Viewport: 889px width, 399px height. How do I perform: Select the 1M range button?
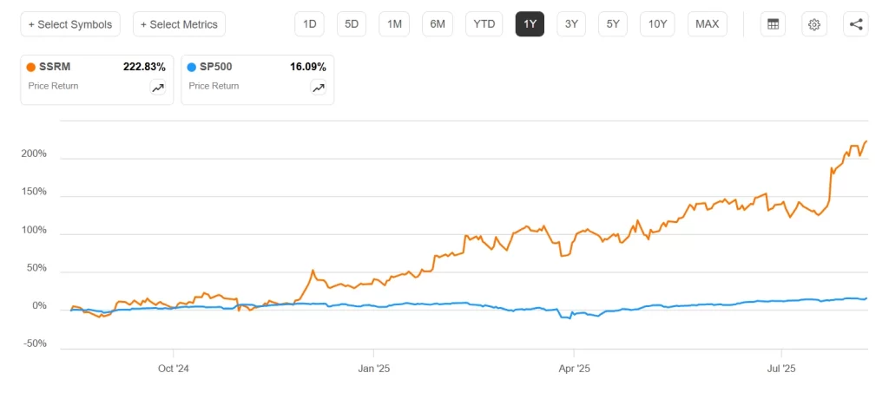point(394,24)
